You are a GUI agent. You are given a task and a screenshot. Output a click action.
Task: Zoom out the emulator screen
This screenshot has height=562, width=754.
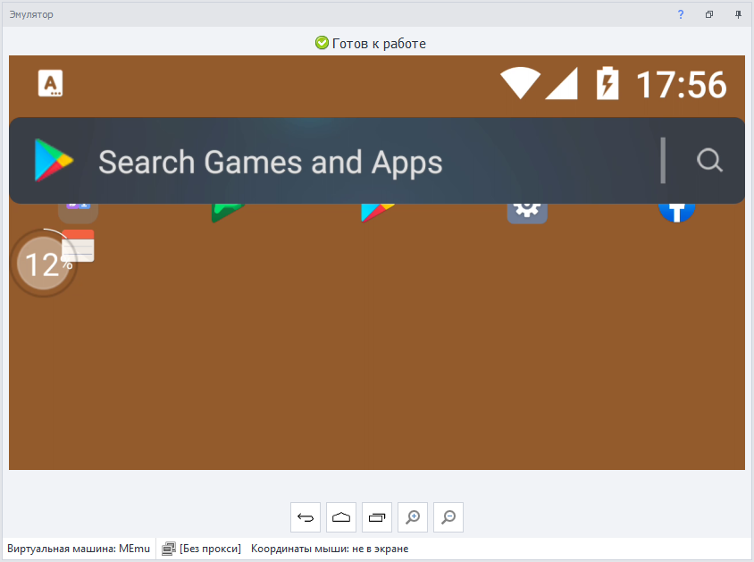click(448, 516)
